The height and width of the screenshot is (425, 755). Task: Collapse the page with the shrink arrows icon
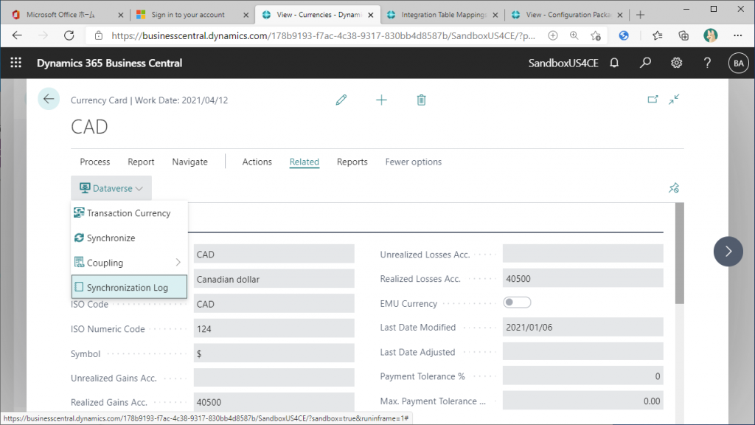pyautogui.click(x=674, y=100)
